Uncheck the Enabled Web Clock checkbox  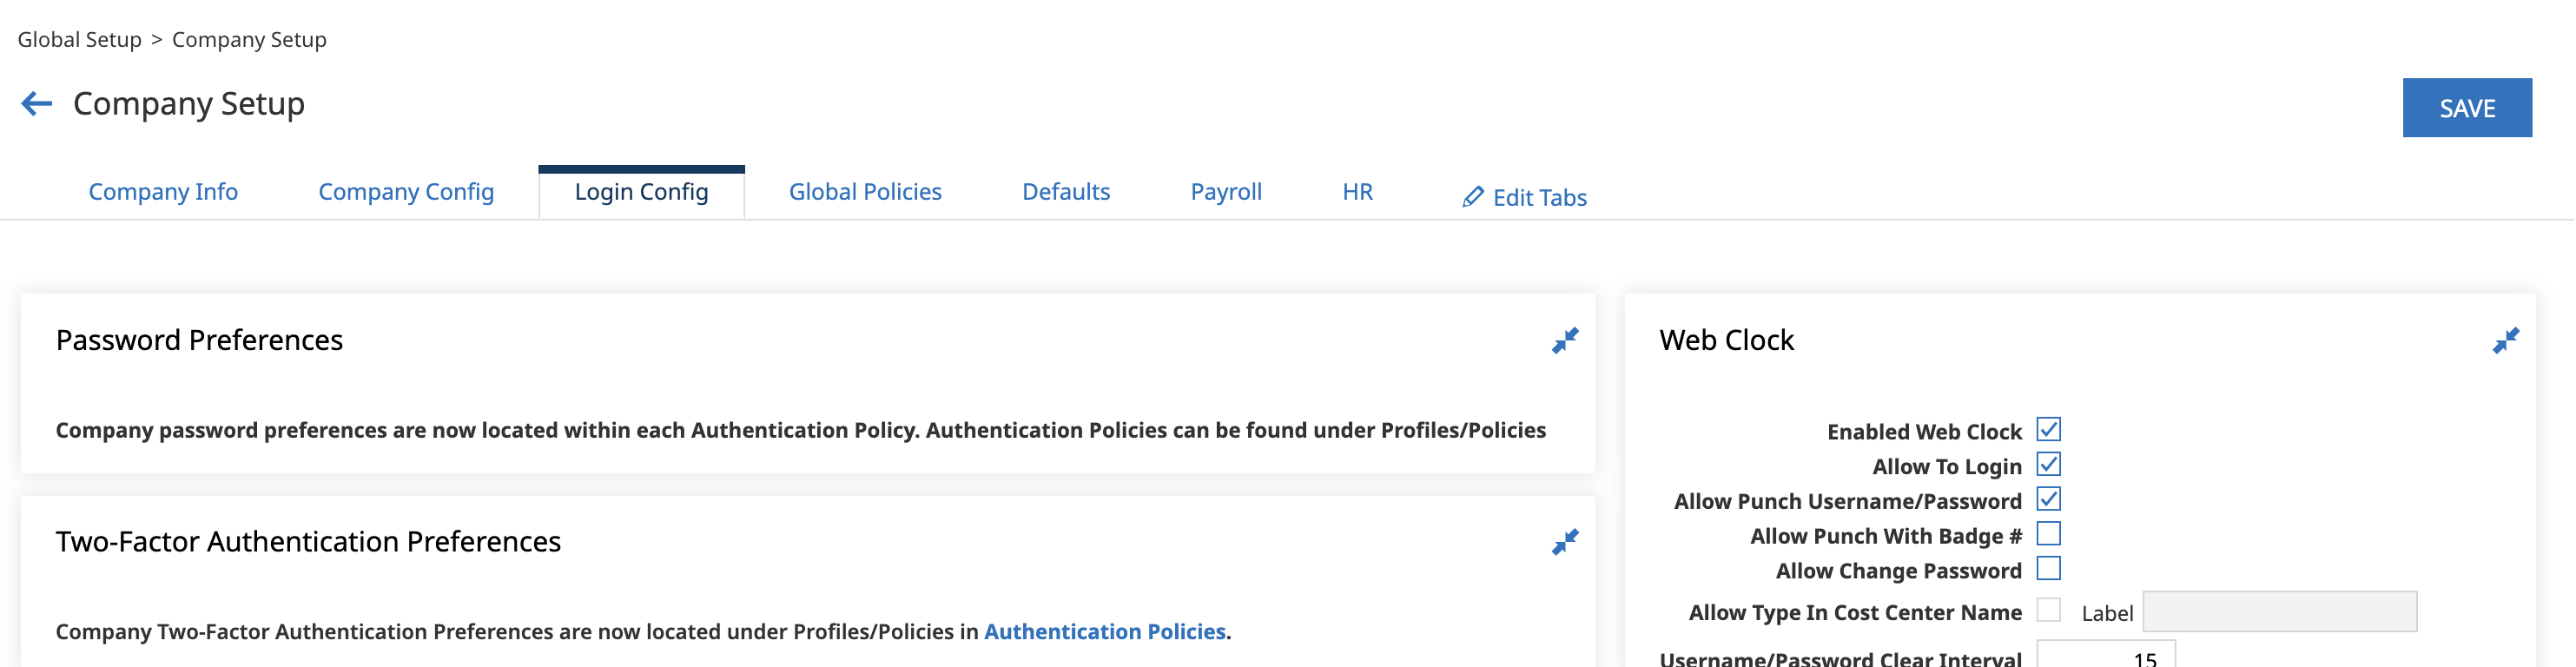coord(2049,430)
